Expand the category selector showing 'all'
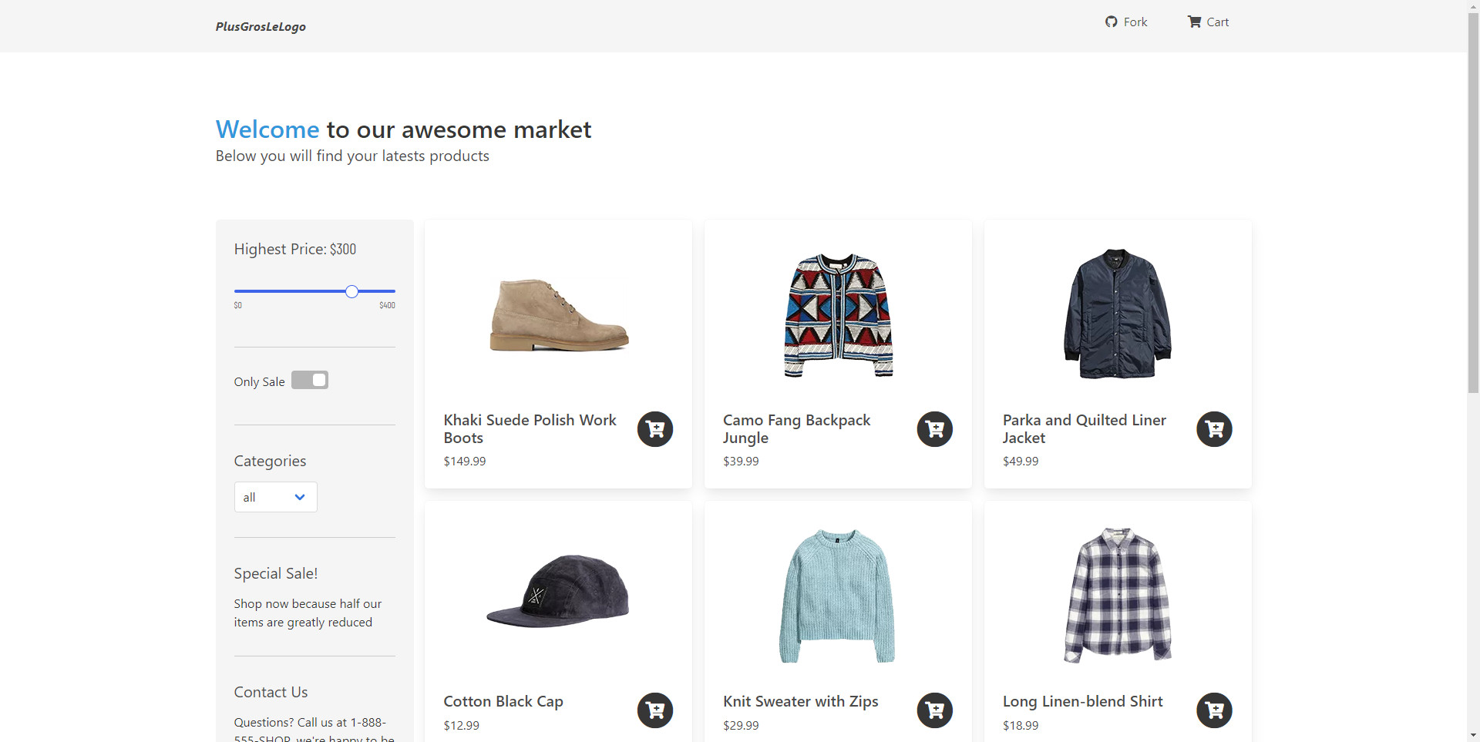Image resolution: width=1480 pixels, height=742 pixels. tap(275, 497)
